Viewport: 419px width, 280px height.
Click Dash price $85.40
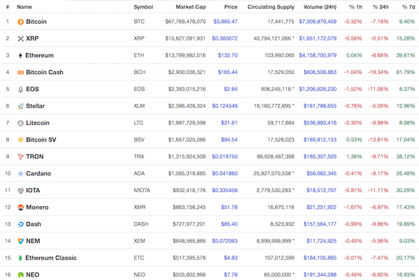tap(229, 224)
